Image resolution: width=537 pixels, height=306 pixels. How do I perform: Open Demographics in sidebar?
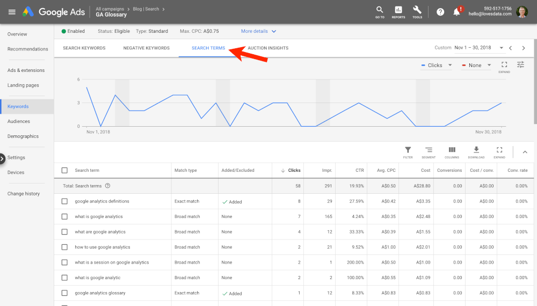click(23, 136)
